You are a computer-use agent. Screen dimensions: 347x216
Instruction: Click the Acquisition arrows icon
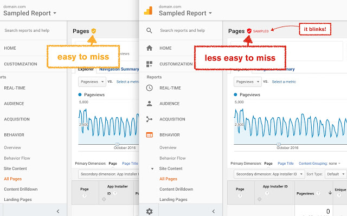[150, 119]
